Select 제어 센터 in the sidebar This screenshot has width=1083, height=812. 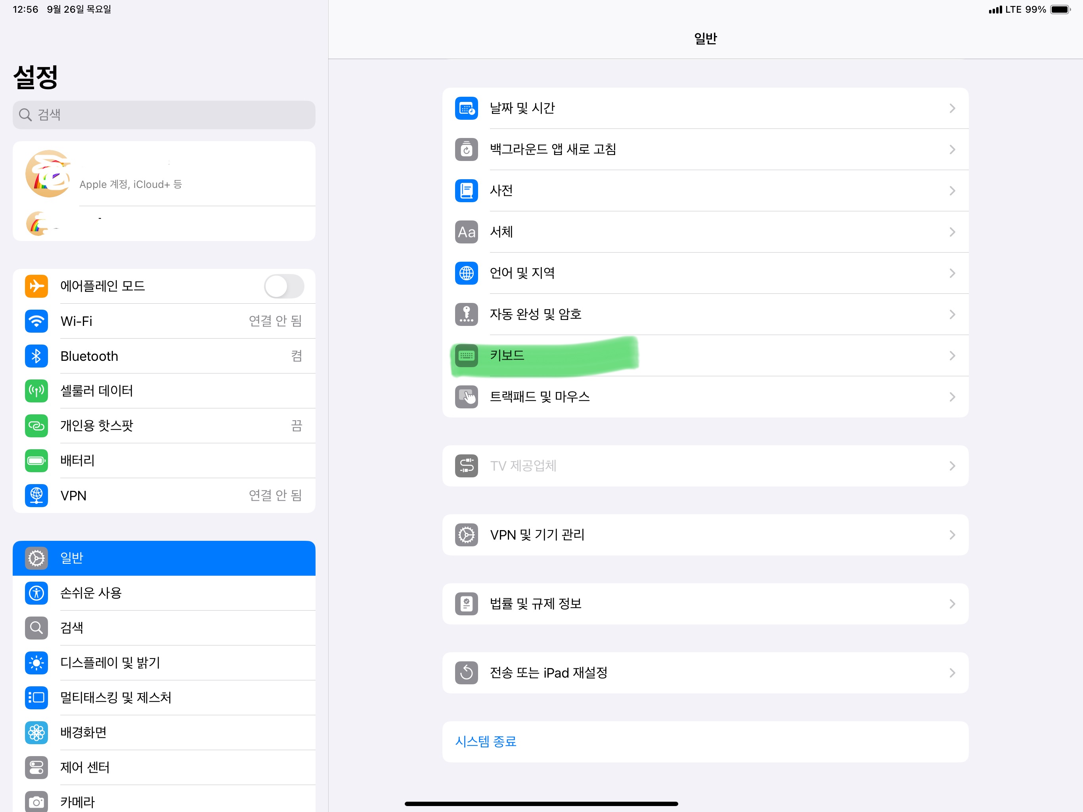(164, 768)
